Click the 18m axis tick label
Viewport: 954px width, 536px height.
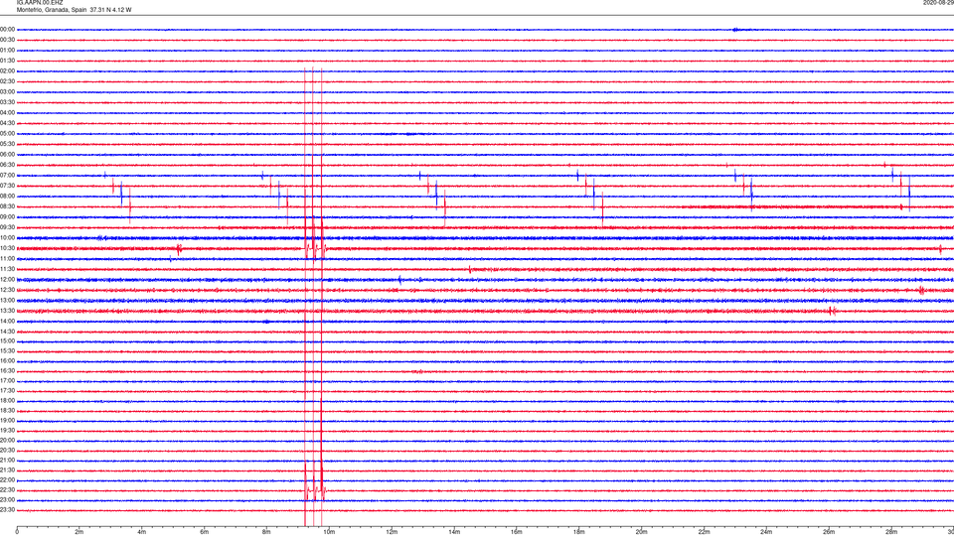(x=579, y=532)
